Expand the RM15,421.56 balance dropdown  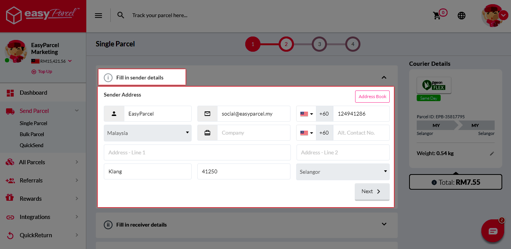click(70, 61)
